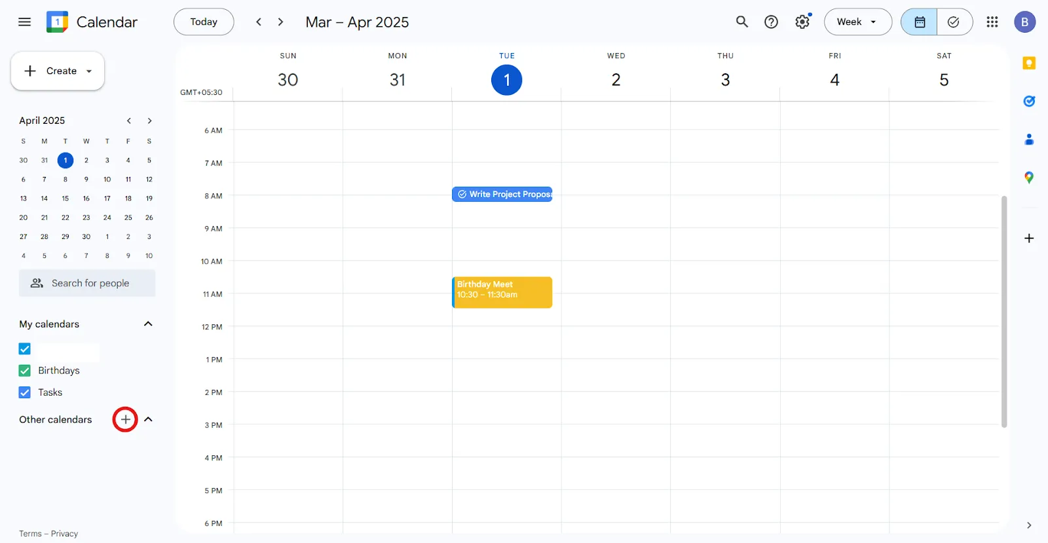Open the settings gear menu
This screenshot has height=543, width=1048.
802,22
